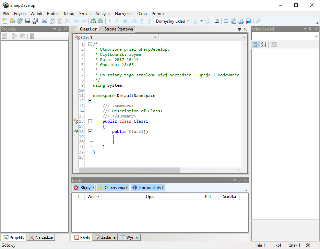Collapse the namespace fold at line 12

(x=90, y=100)
